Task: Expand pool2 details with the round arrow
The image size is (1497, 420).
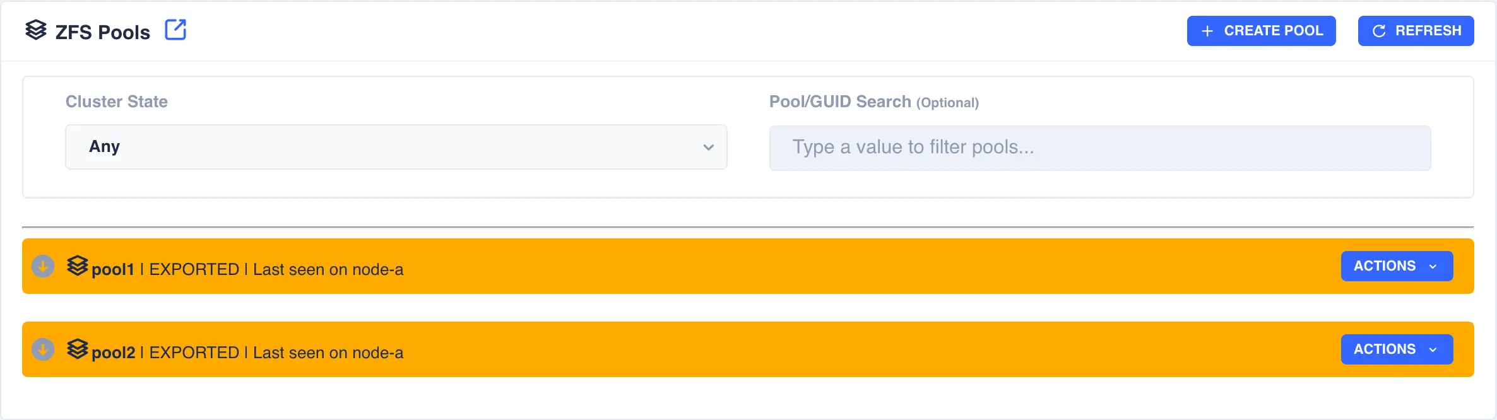Action: pos(43,349)
